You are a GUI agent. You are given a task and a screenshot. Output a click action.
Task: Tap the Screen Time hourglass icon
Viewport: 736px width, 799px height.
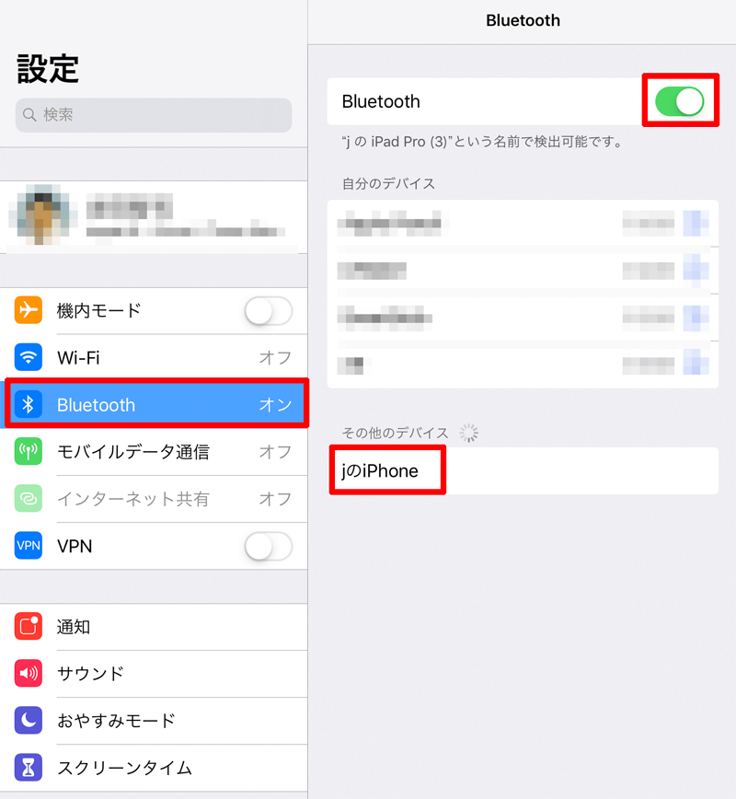[28, 768]
